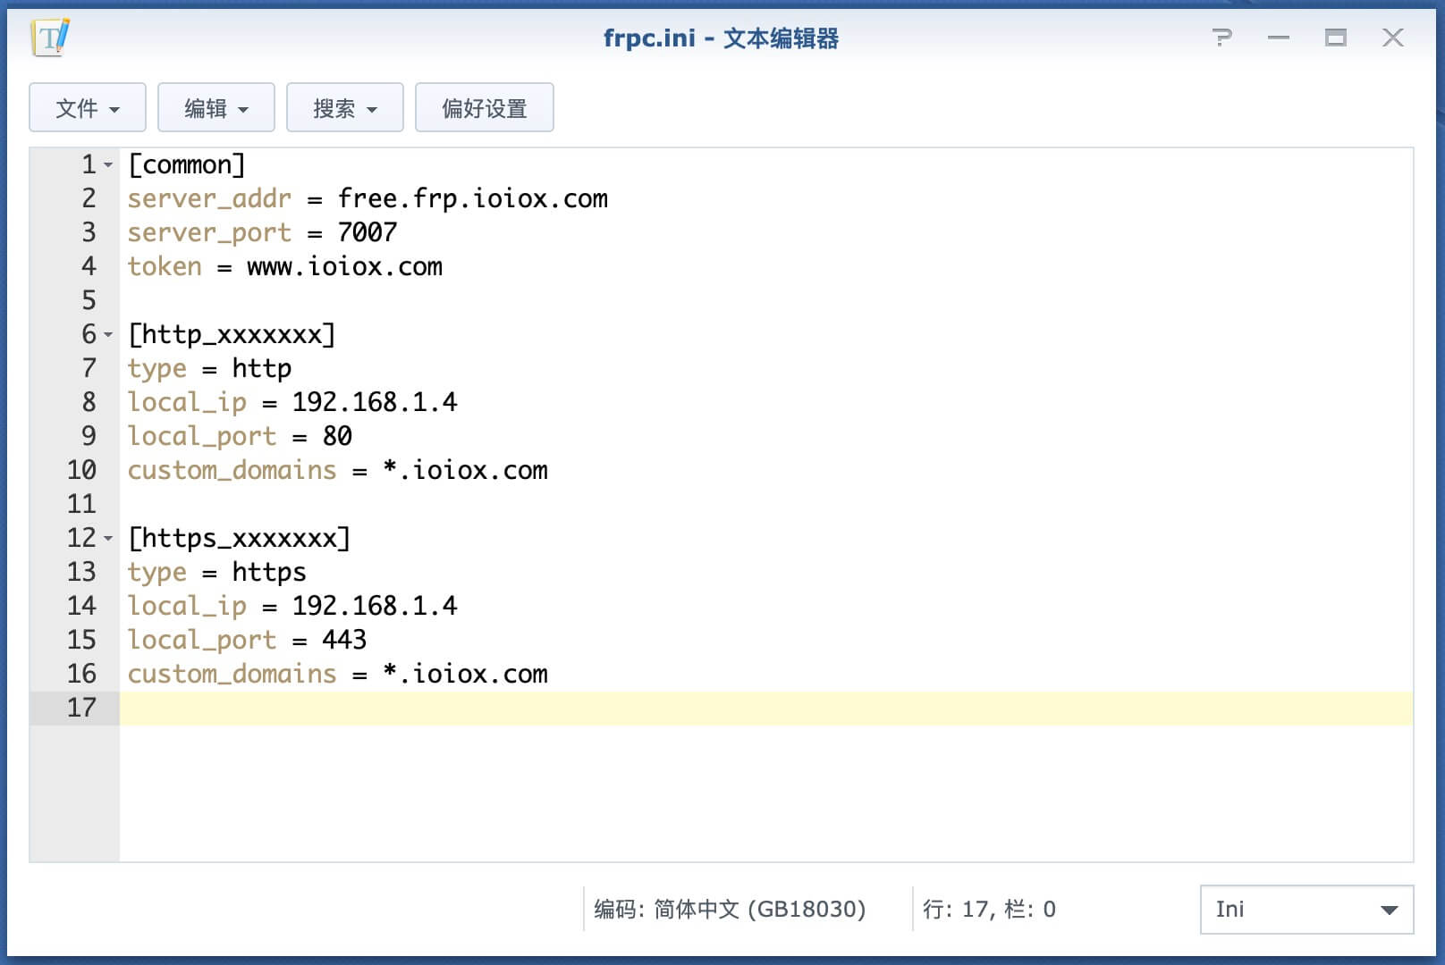Maximize the text editor window
The height and width of the screenshot is (965, 1445).
pyautogui.click(x=1336, y=38)
